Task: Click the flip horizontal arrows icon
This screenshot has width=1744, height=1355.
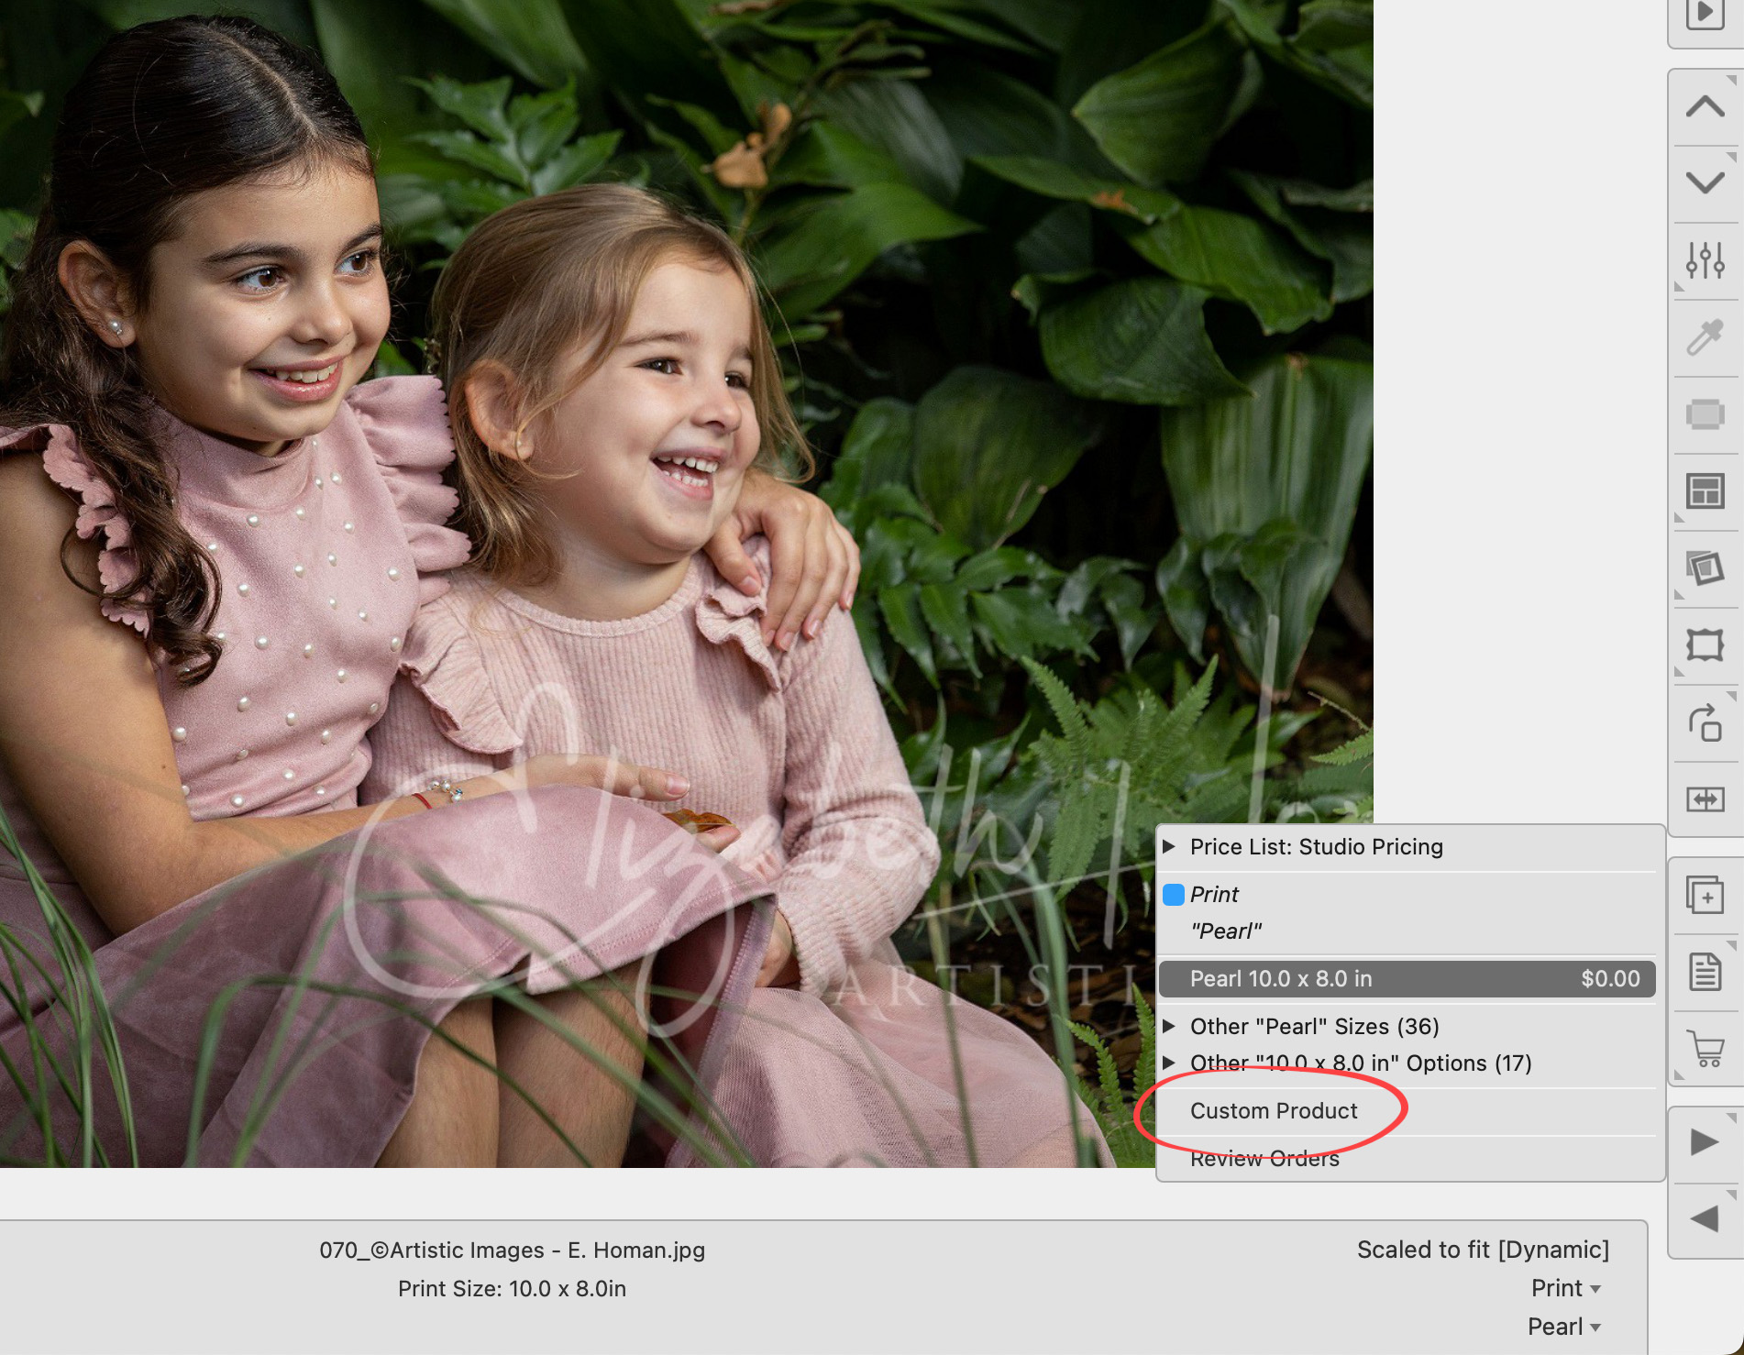Action: pyautogui.click(x=1705, y=799)
